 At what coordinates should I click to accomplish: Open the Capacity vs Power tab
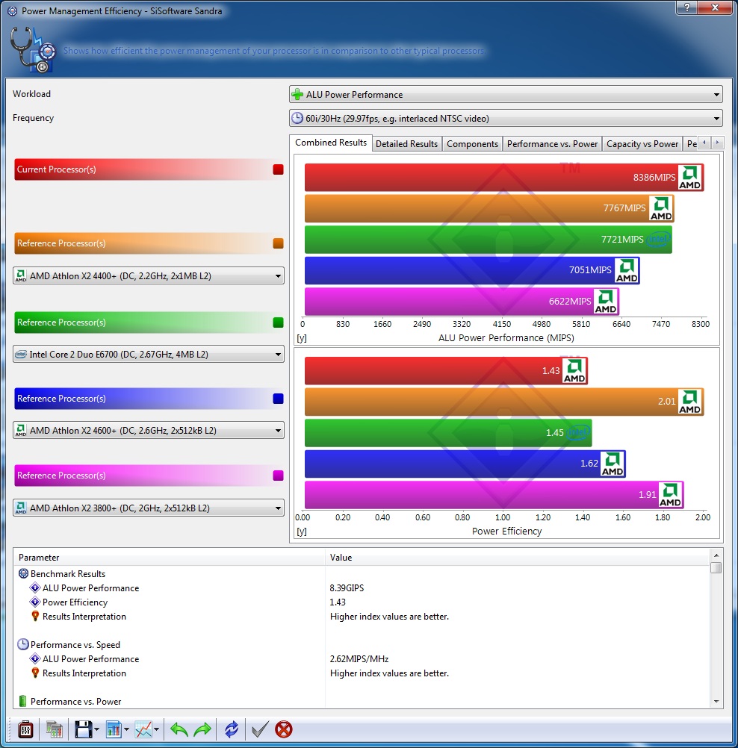pos(642,144)
